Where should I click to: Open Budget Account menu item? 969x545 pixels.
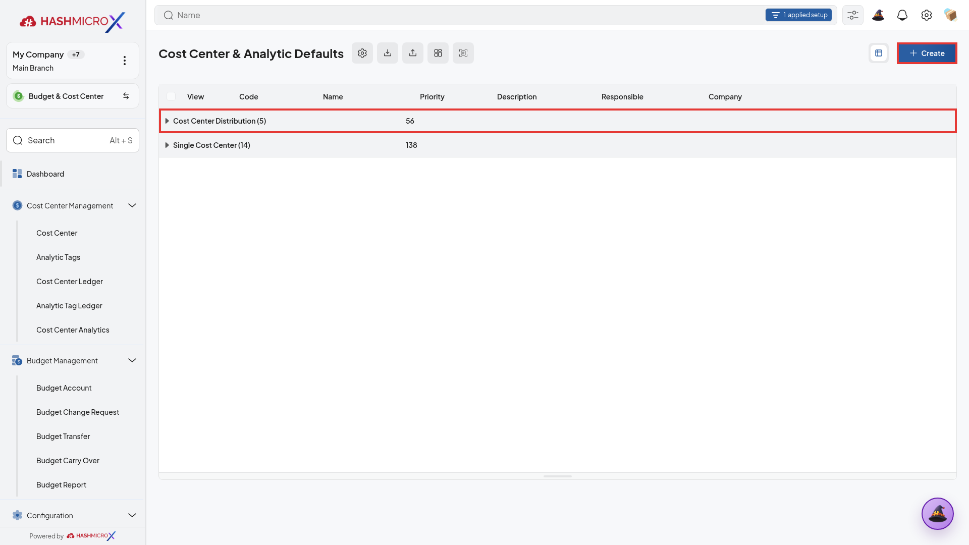point(64,388)
